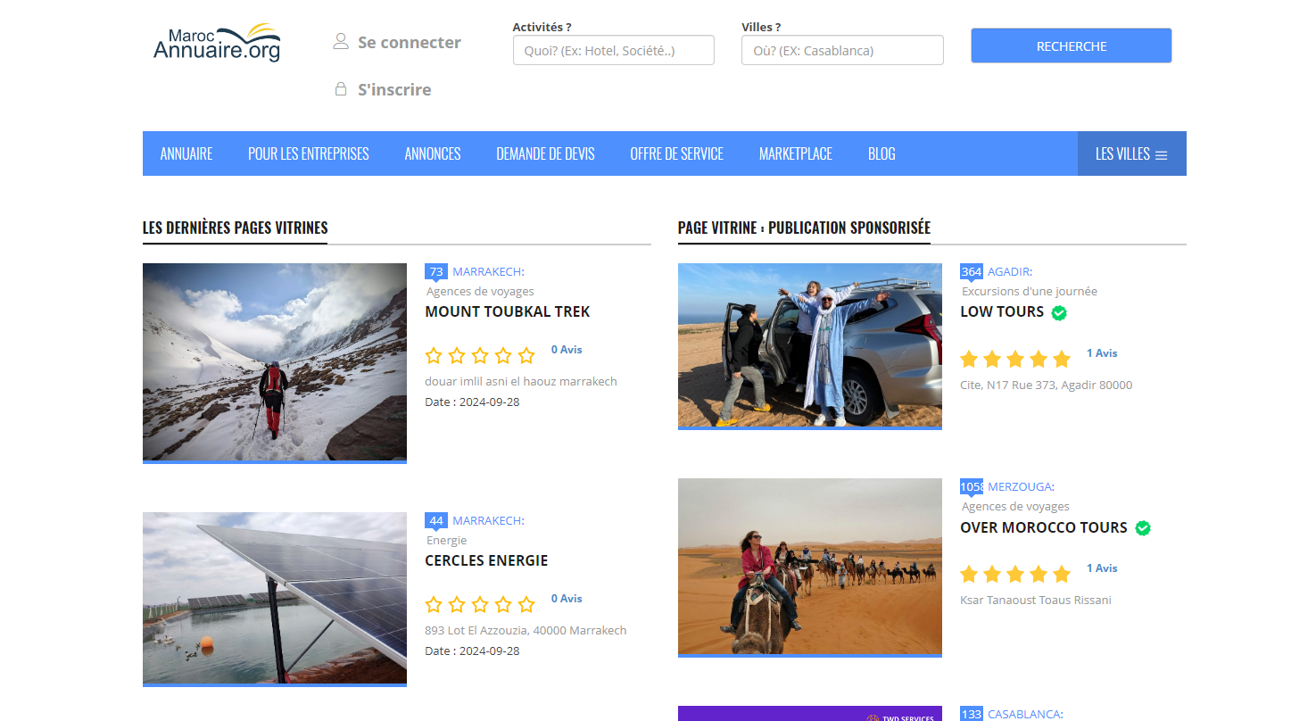
Task: Open the purple TWD Services thumbnail
Action: click(810, 714)
